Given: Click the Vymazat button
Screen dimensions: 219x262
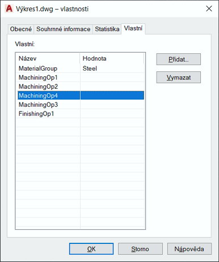Looking at the screenshot, I should pyautogui.click(x=178, y=78).
